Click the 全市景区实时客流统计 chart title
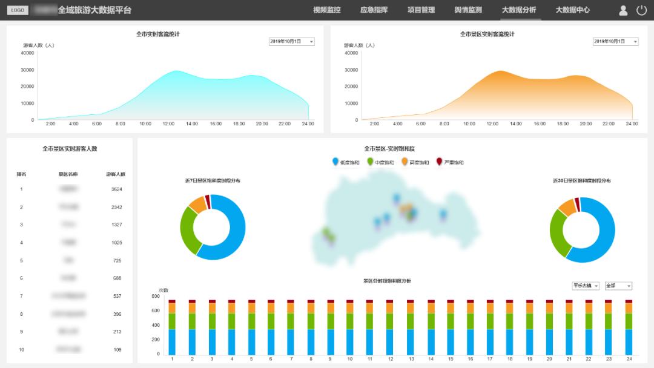This screenshot has width=654, height=368. [487, 34]
